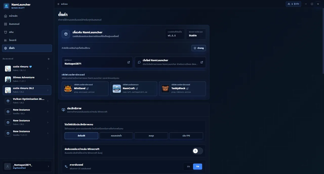Open the Vanilla 26.2 New Instance entry
This screenshot has width=324, height=174.
point(27,112)
